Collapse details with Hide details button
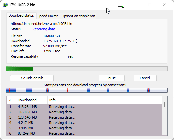174x140 pixels. 32,78
